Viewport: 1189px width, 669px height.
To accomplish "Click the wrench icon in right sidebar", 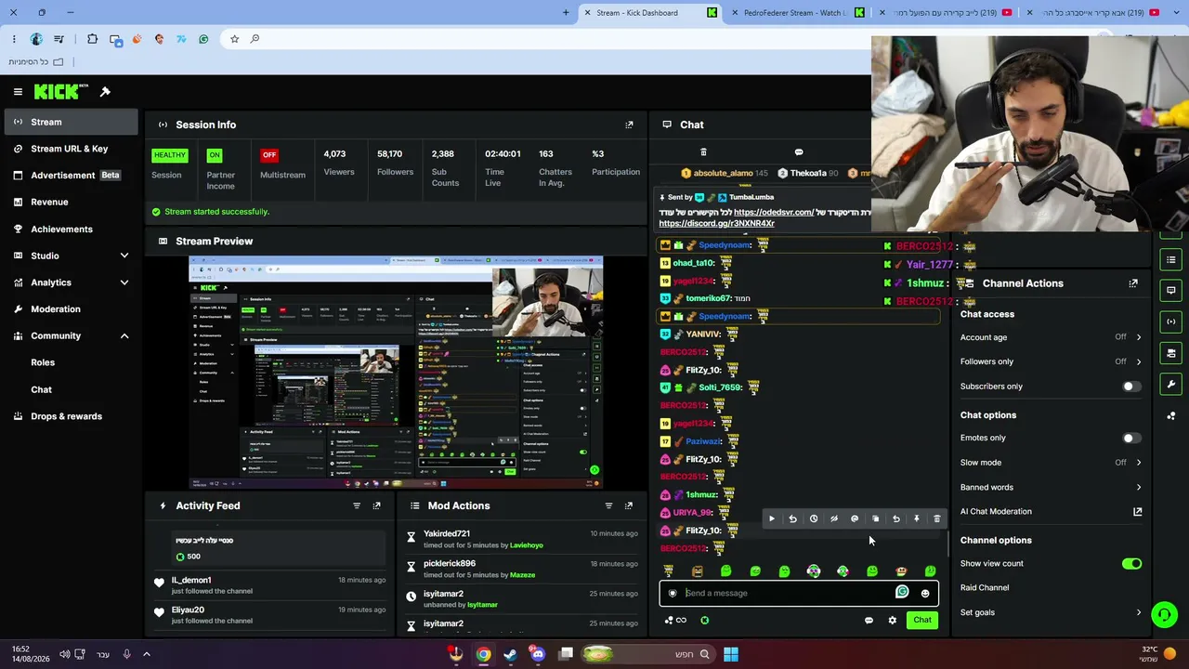I will (1171, 384).
